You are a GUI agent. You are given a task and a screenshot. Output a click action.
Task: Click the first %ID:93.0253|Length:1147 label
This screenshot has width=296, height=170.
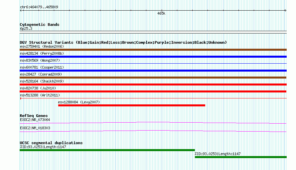(x=43, y=147)
